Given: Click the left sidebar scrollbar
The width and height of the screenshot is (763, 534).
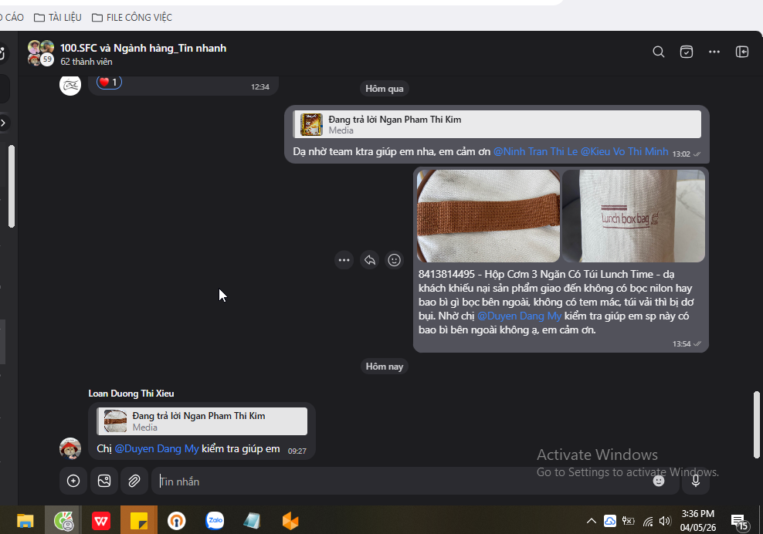Looking at the screenshot, I should (11, 186).
